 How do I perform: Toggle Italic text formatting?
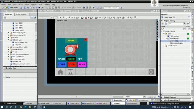(x=63, y=18)
